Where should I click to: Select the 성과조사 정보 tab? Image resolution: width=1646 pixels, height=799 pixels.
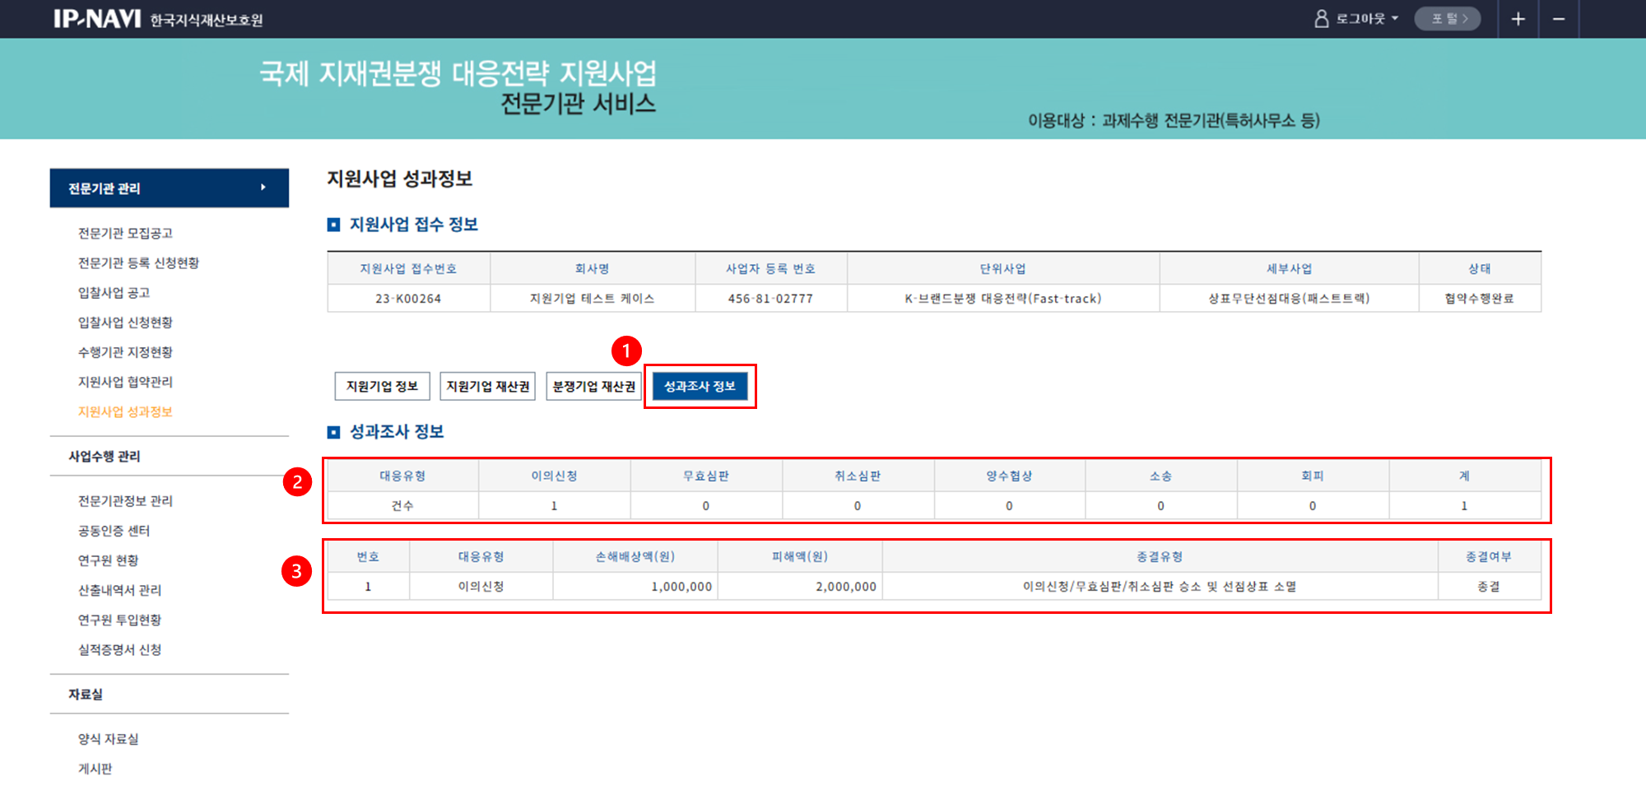tap(700, 386)
